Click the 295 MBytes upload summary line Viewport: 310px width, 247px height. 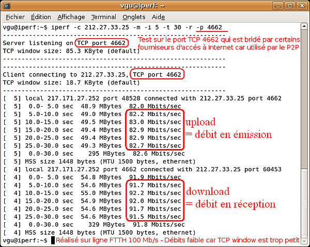pyautogui.click(x=94, y=154)
